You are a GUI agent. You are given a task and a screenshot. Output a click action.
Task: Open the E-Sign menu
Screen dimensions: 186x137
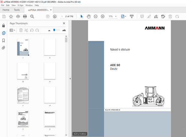[21, 5]
